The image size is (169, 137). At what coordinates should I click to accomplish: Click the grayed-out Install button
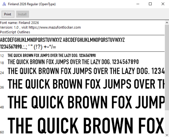[23, 14]
